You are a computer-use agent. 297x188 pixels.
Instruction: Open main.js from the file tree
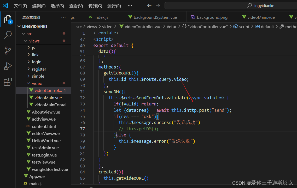36,184
